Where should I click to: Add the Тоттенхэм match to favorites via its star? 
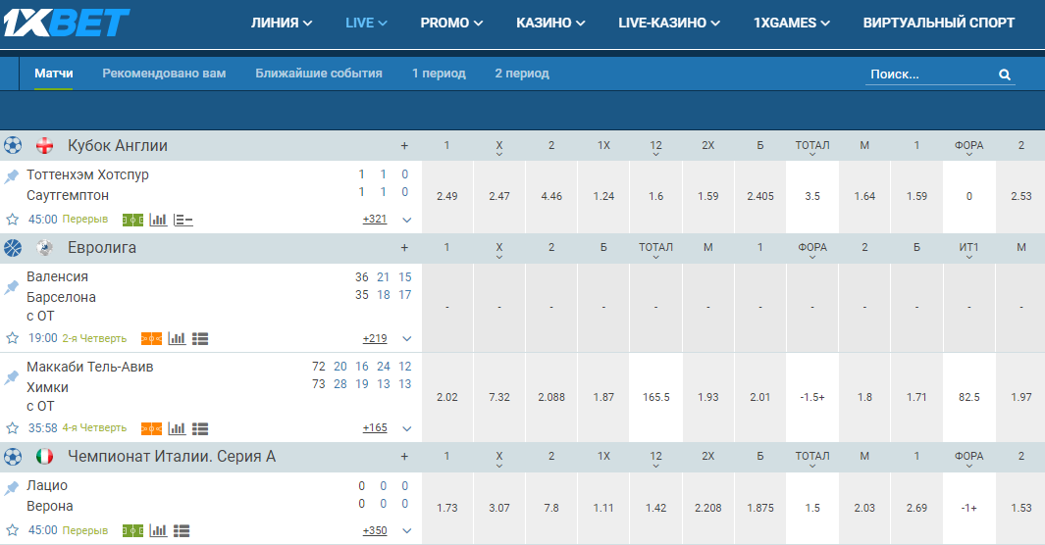click(12, 219)
